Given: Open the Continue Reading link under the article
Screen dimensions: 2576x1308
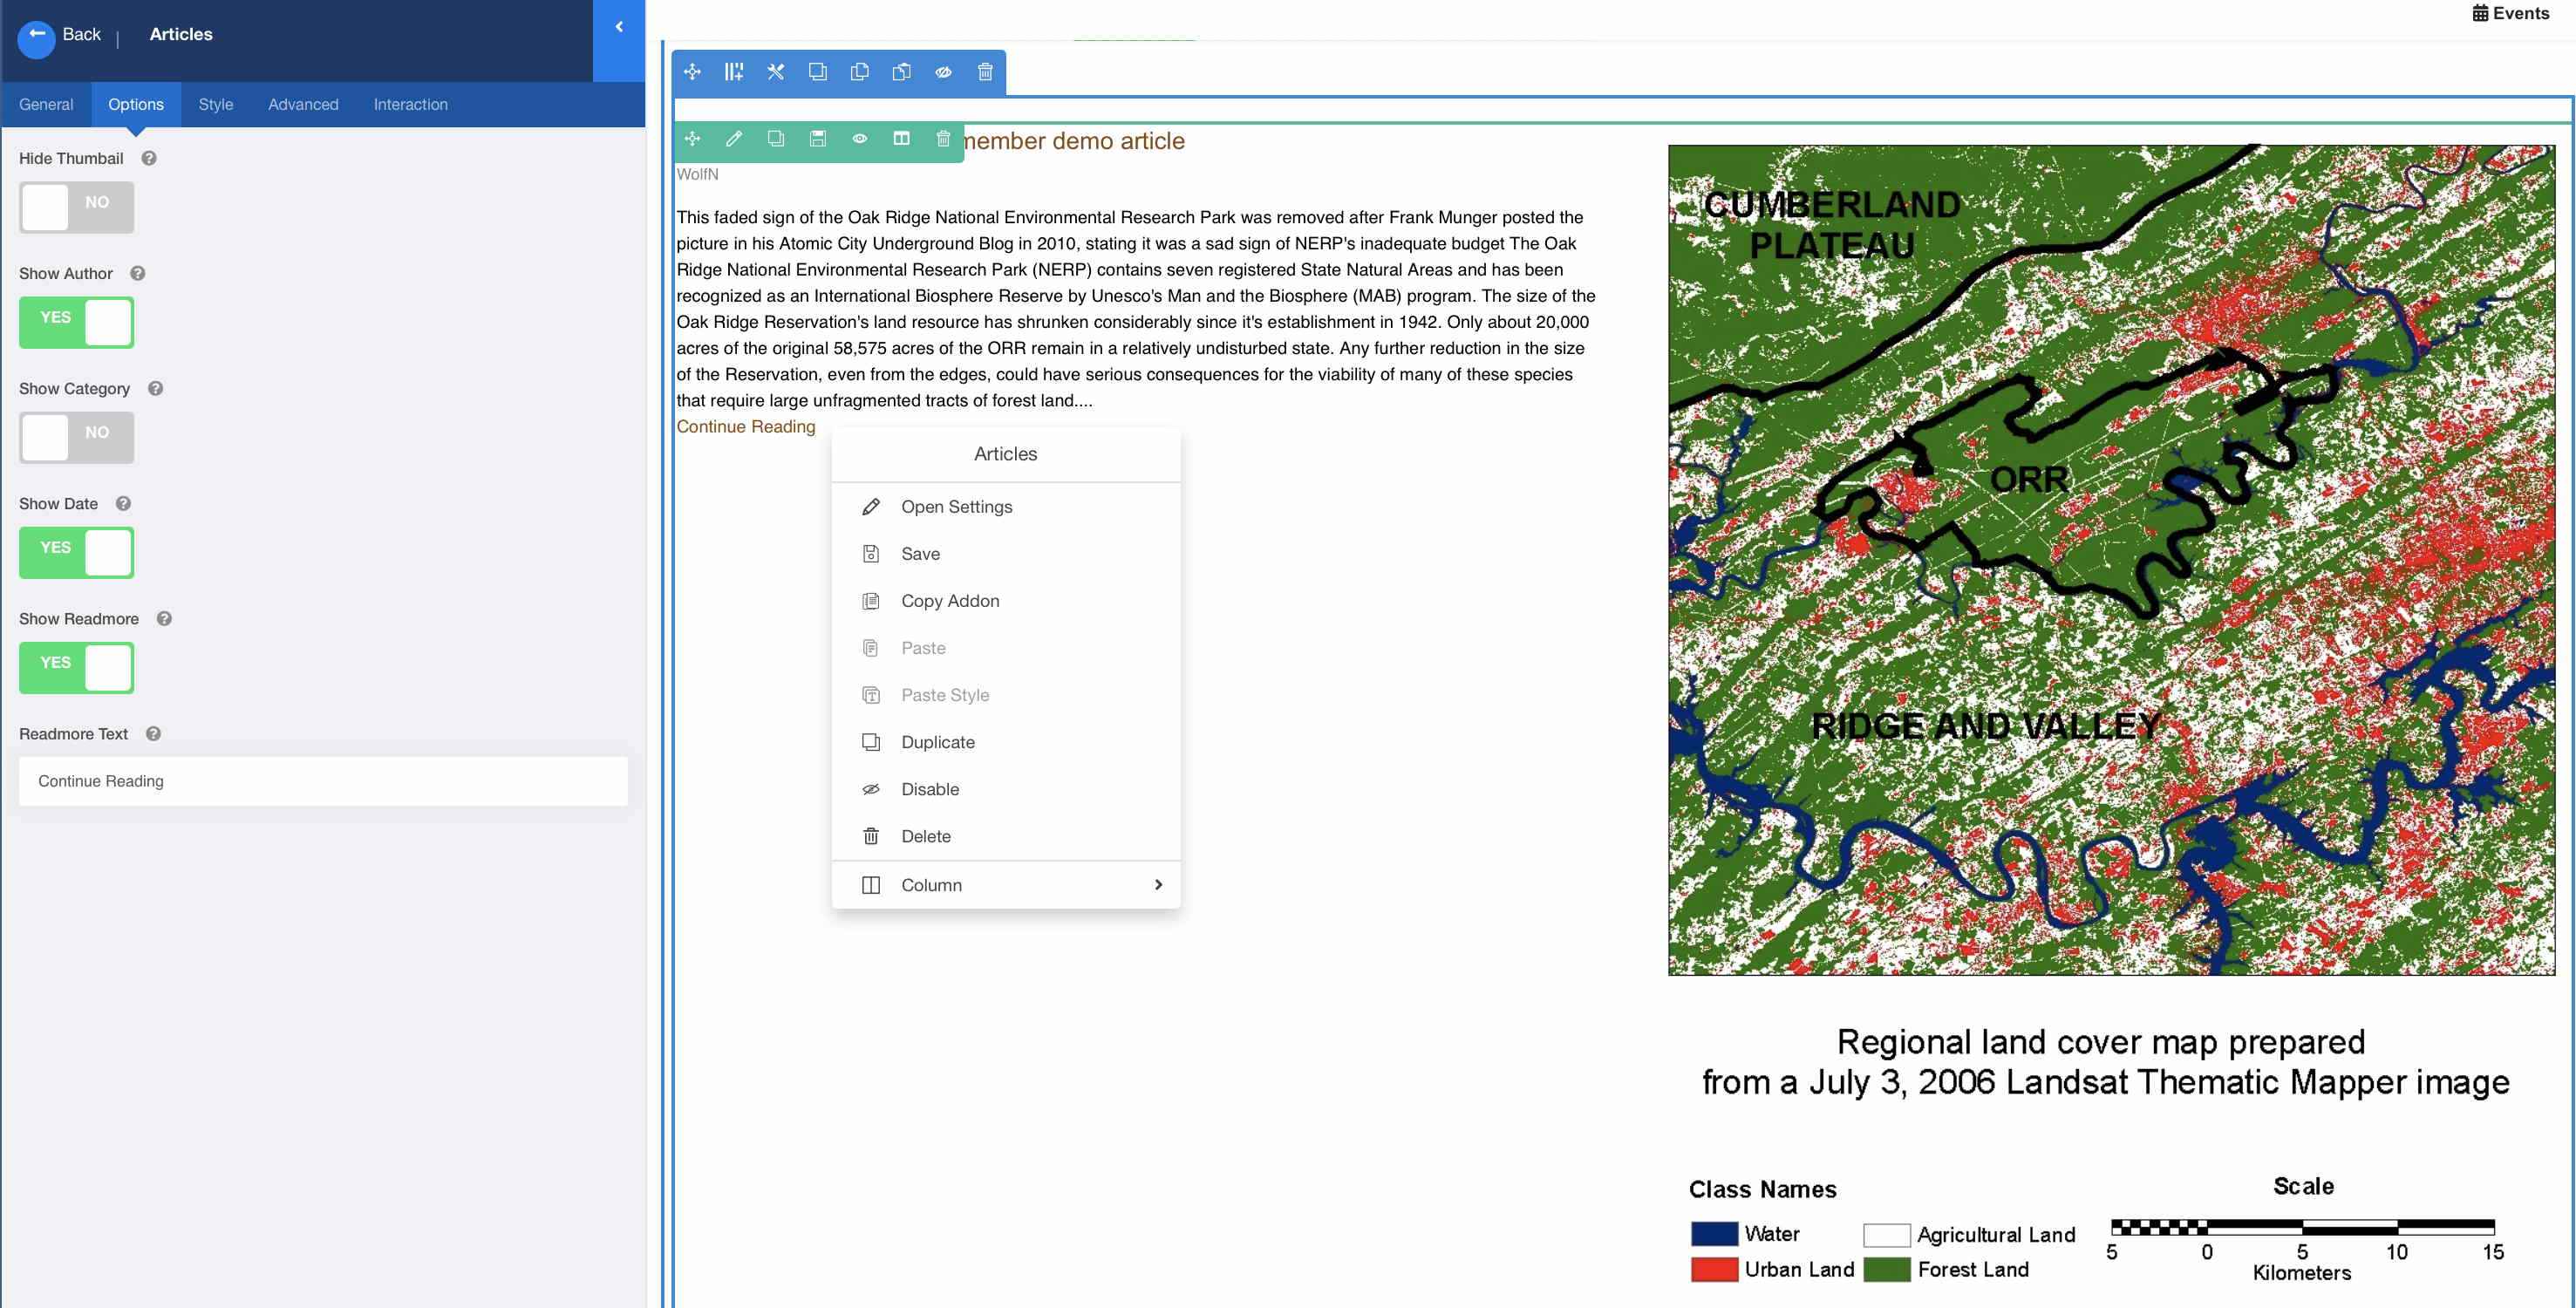Looking at the screenshot, I should coord(745,427).
